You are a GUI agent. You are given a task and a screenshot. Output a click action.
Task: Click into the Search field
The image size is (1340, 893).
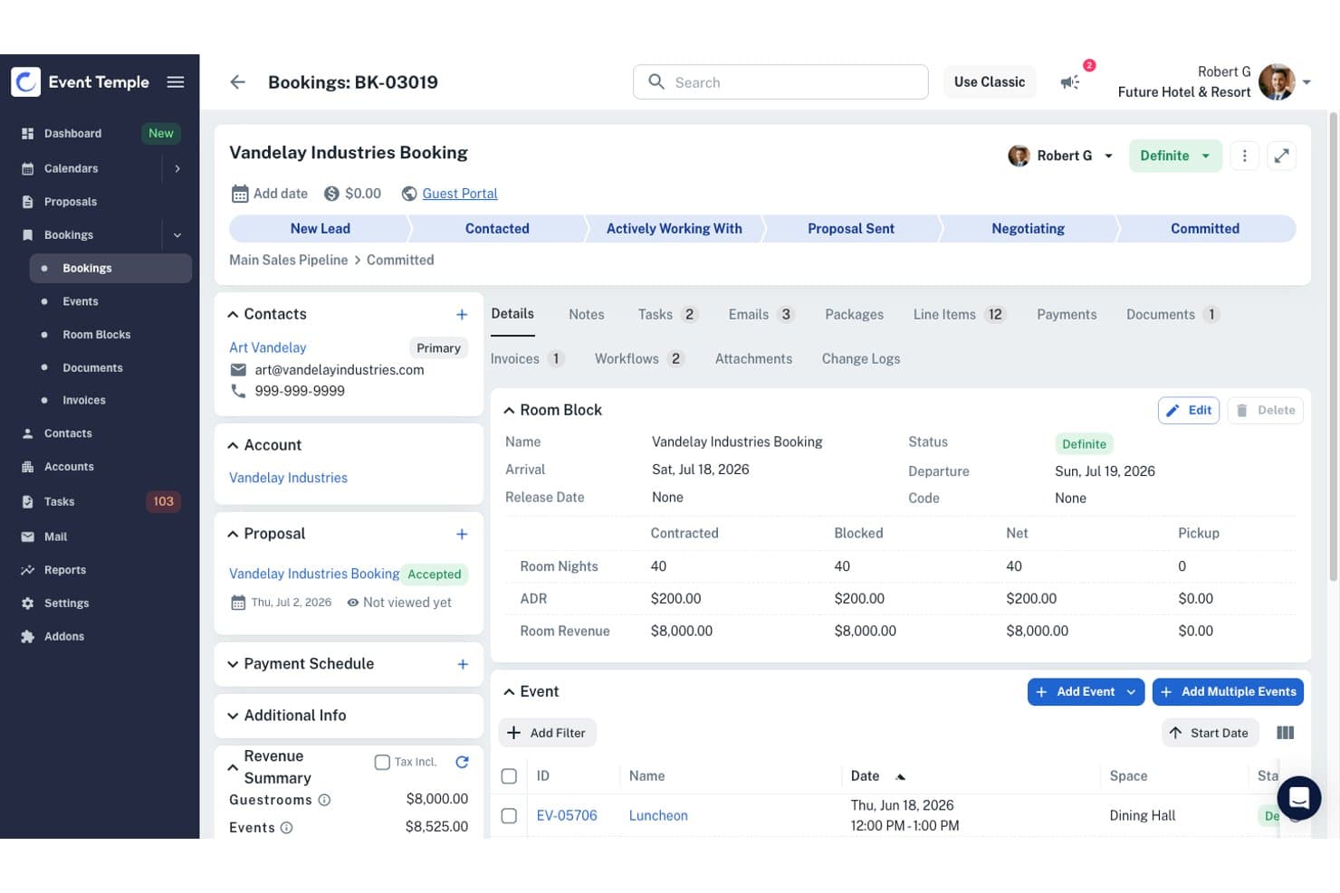point(780,82)
